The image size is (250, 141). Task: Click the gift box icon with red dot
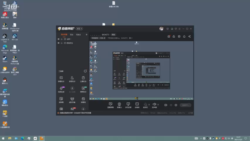169,36
